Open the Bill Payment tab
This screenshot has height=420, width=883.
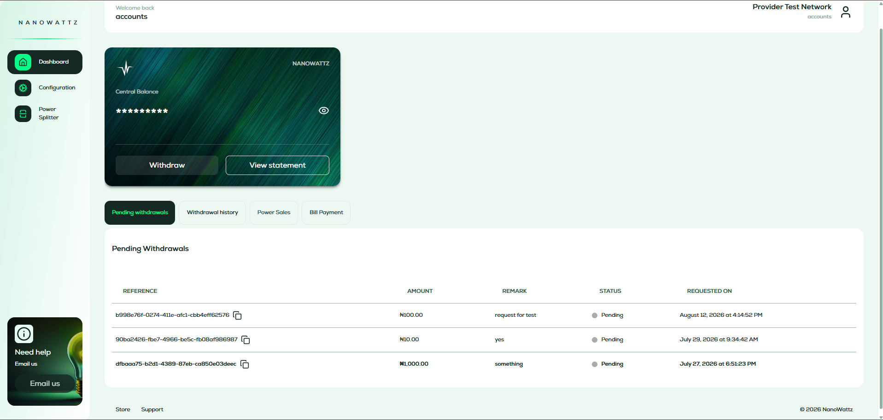pos(326,213)
